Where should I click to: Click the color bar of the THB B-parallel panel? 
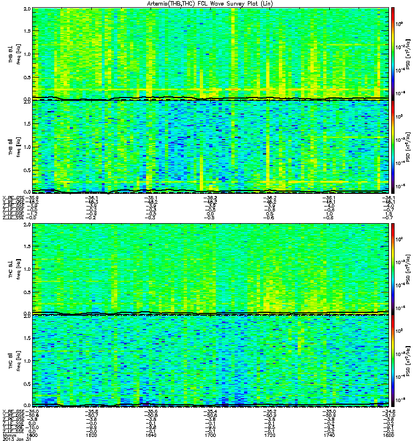click(x=392, y=147)
